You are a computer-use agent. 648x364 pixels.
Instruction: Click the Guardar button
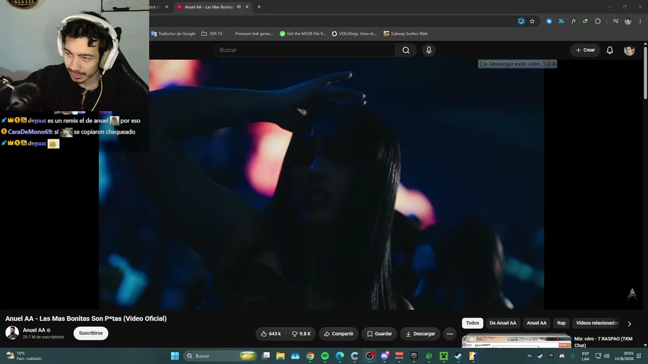[x=379, y=334]
